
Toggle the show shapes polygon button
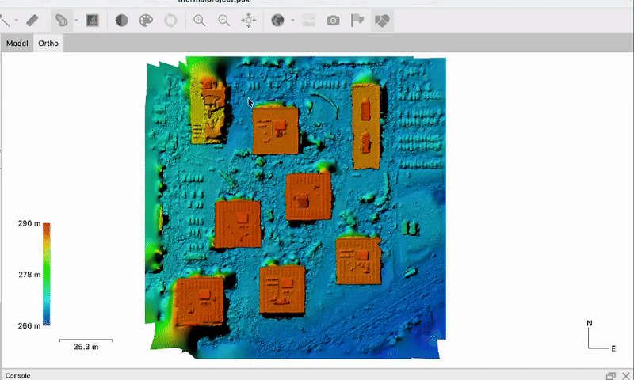click(382, 20)
